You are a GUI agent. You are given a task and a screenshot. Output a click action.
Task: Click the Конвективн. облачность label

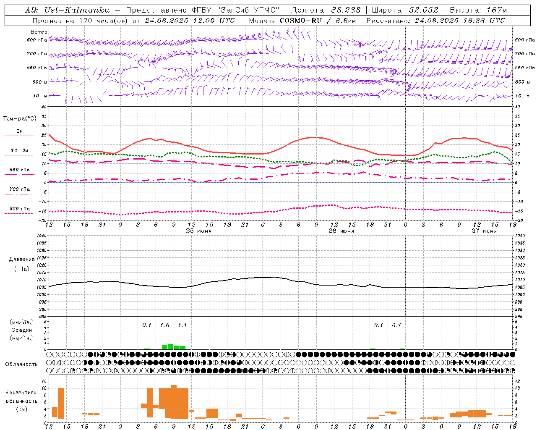(21, 397)
